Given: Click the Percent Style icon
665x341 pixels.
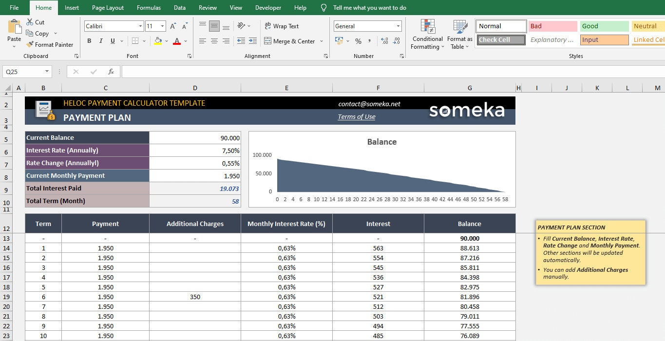Looking at the screenshot, I should coord(358,41).
